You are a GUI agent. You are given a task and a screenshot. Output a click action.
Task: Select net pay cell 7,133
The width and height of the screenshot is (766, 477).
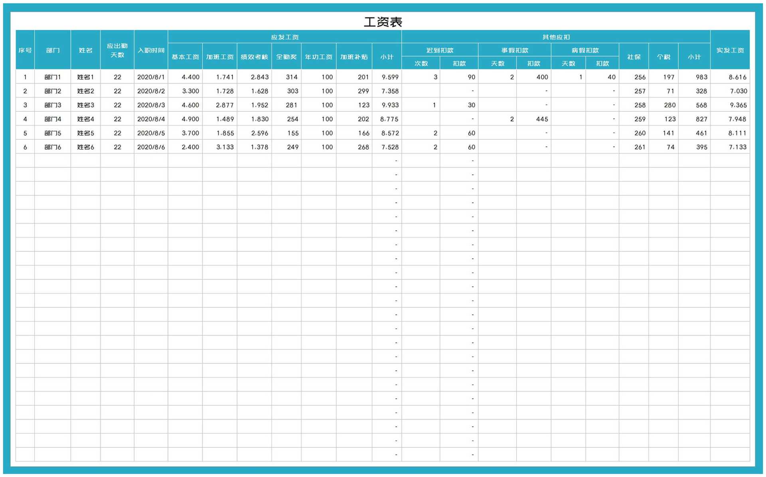[730, 146]
